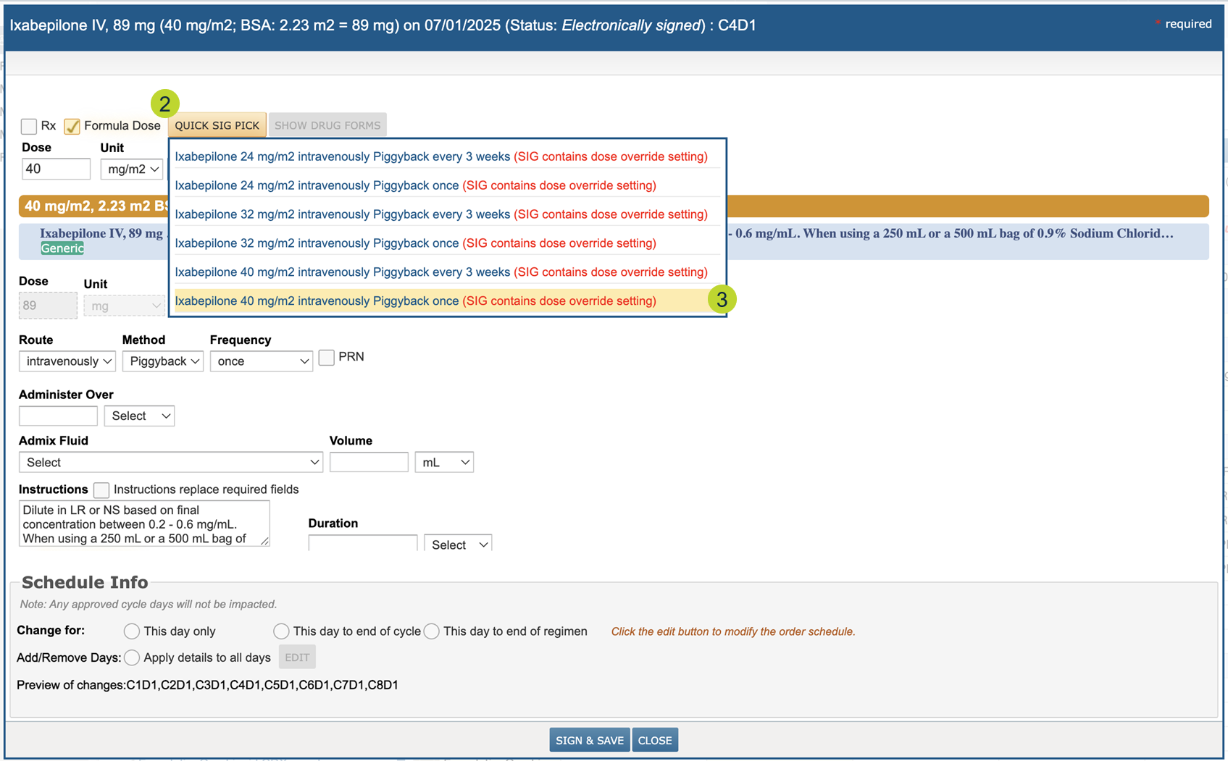Choose 'This day to end of regimen'
Screen dimensions: 1228x761
pos(432,631)
